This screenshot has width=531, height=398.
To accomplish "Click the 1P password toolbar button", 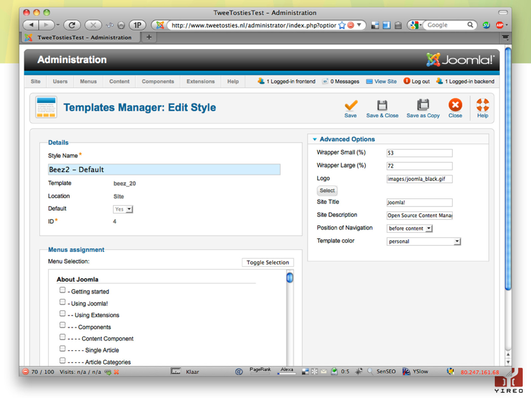I will pos(137,25).
